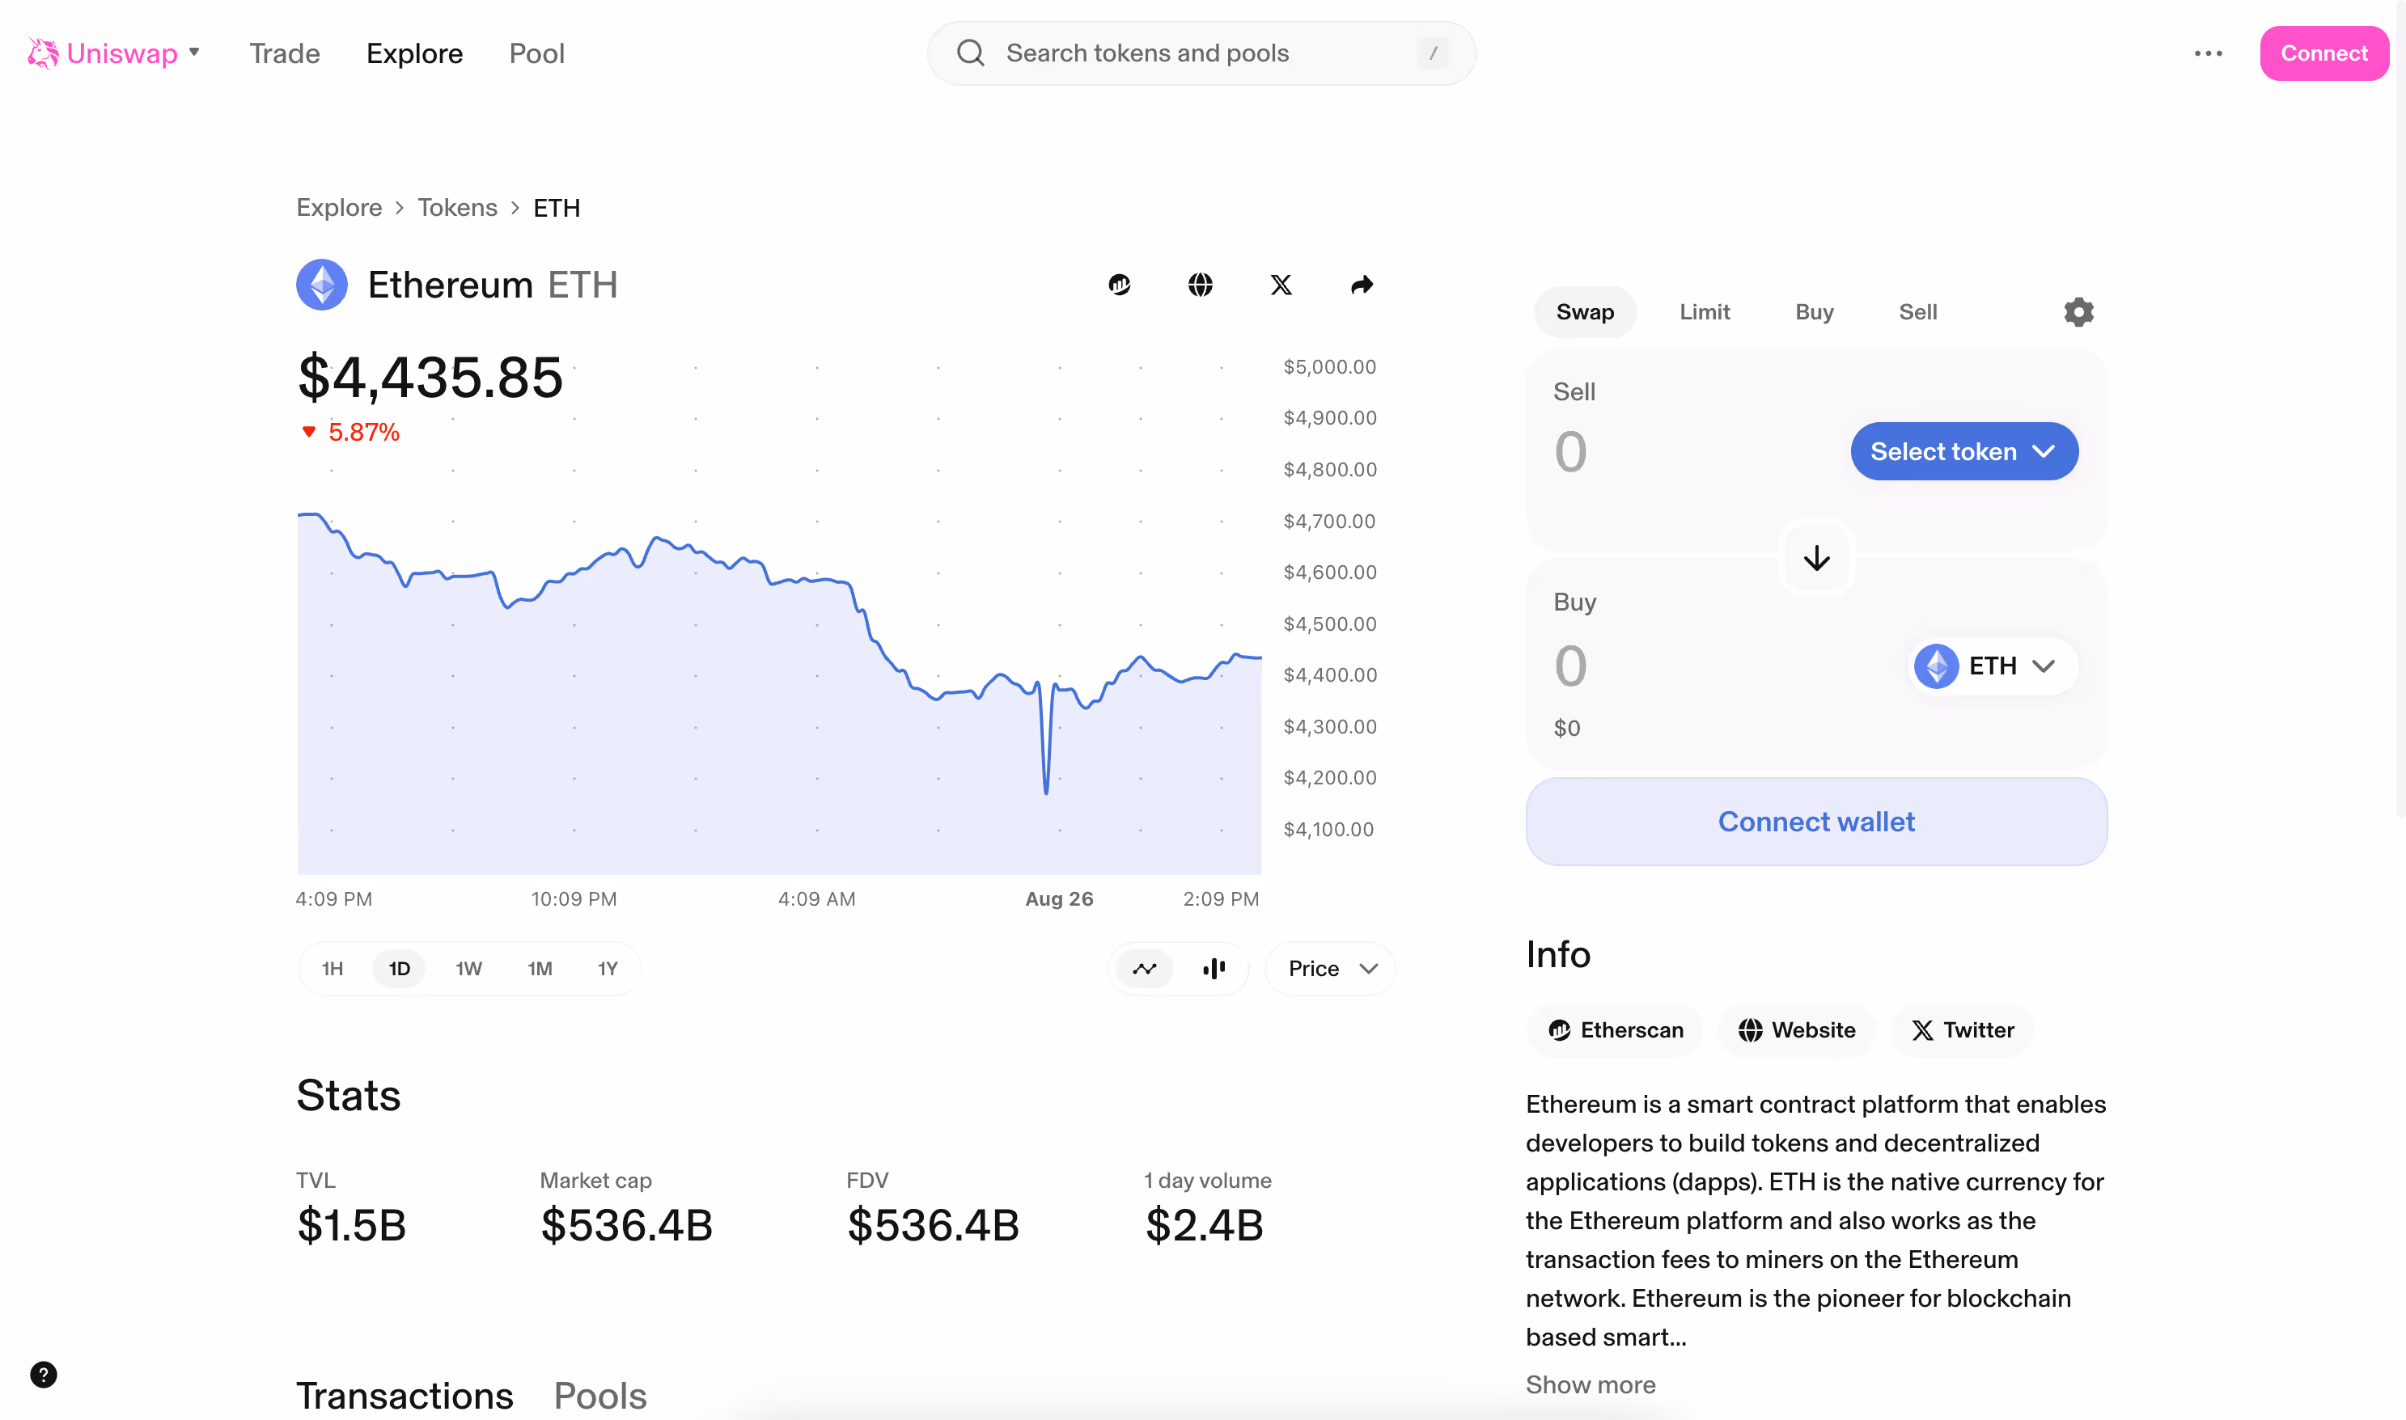This screenshot has width=2406, height=1420.
Task: Select the Swap tab
Action: click(x=1585, y=312)
